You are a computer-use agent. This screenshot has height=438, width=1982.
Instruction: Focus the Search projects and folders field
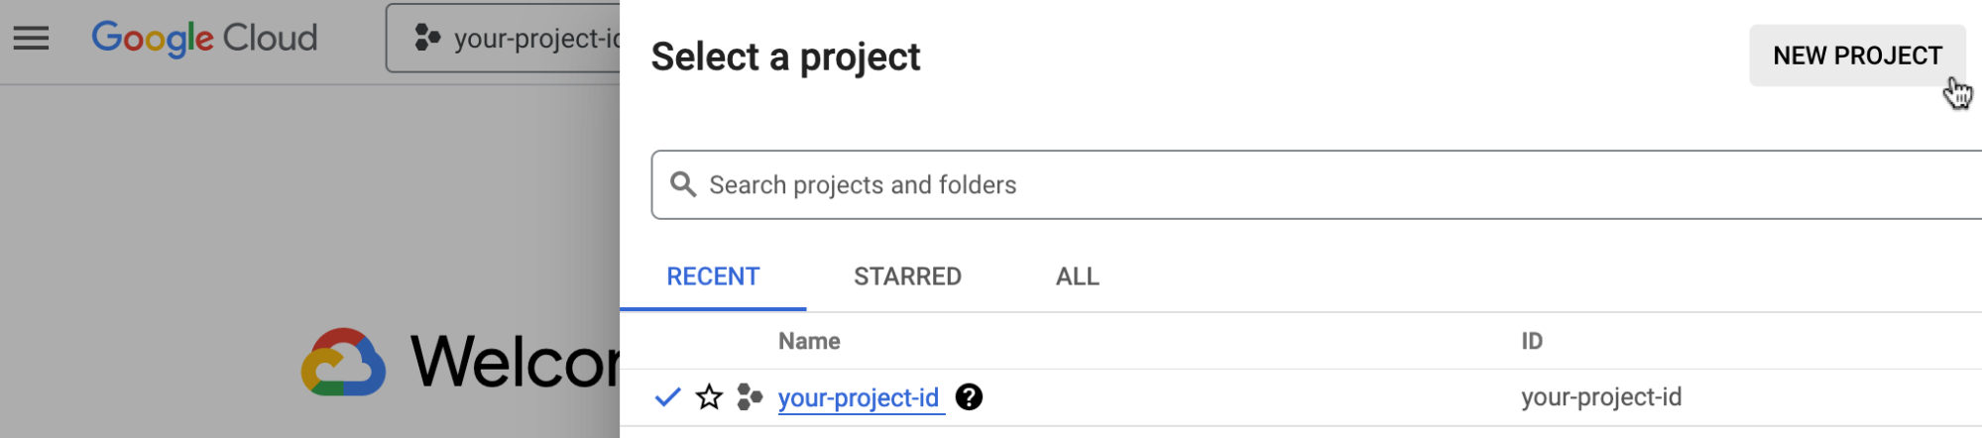point(1289,185)
